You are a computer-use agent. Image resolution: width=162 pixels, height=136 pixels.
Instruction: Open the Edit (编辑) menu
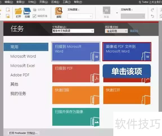(9, 2)
